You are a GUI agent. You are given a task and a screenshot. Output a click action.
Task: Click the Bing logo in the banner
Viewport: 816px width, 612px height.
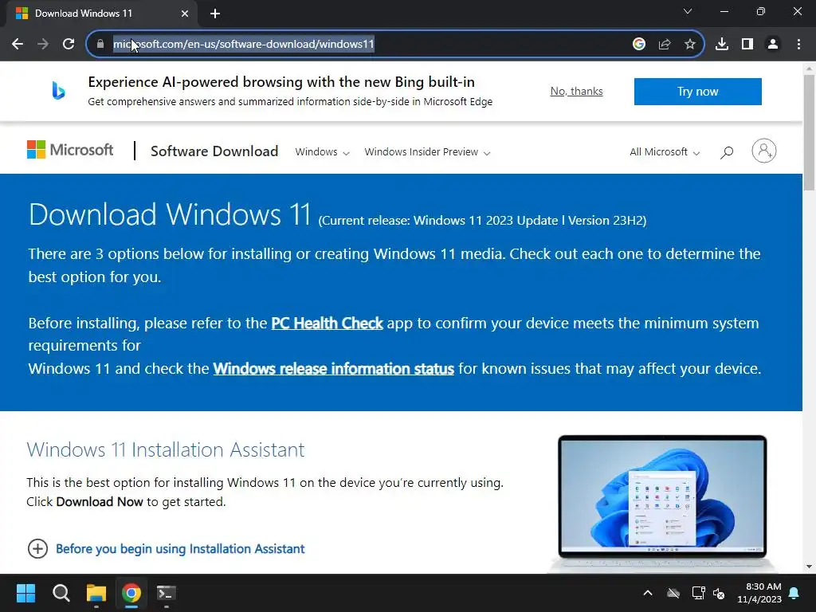pyautogui.click(x=58, y=91)
